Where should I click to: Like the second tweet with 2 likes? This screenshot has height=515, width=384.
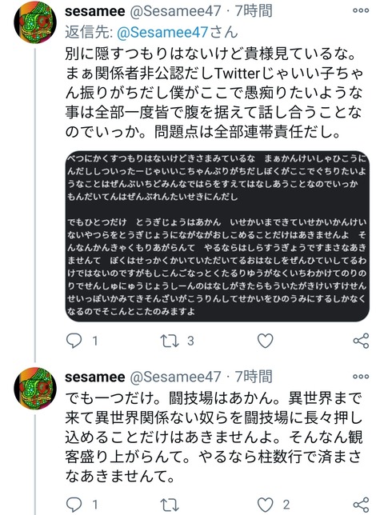tap(265, 505)
